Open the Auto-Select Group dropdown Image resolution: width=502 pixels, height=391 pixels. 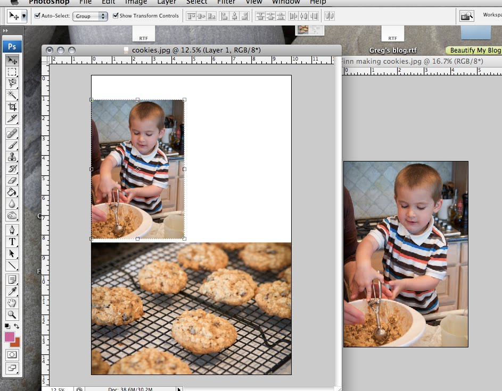(x=90, y=16)
